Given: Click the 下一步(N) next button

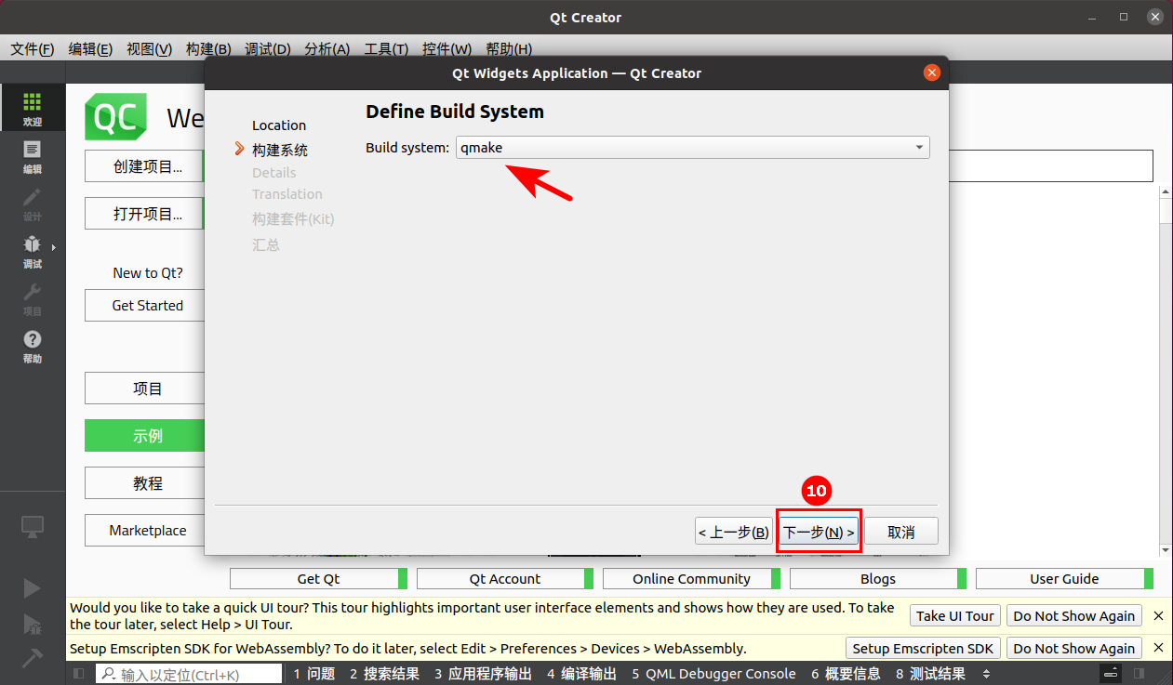Looking at the screenshot, I should pos(819,532).
